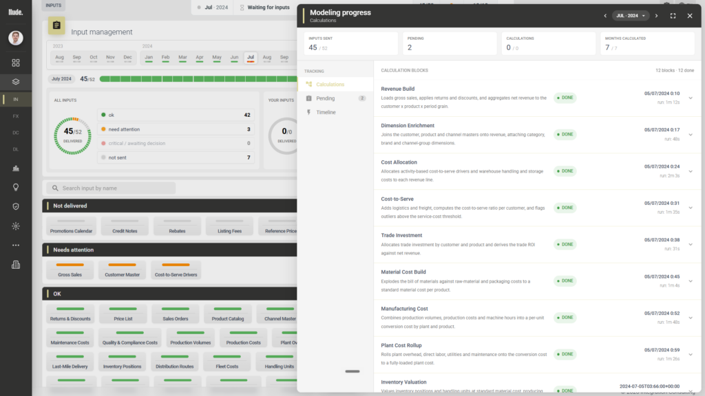Expand Modeling progress panel to fullscreen
Image resolution: width=705 pixels, height=396 pixels.
click(673, 16)
